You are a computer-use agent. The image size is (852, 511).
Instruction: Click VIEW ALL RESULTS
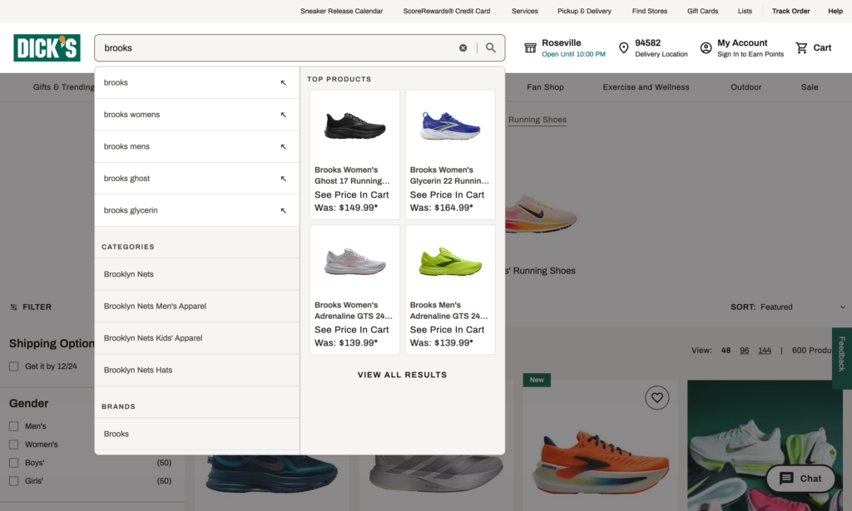tap(402, 375)
